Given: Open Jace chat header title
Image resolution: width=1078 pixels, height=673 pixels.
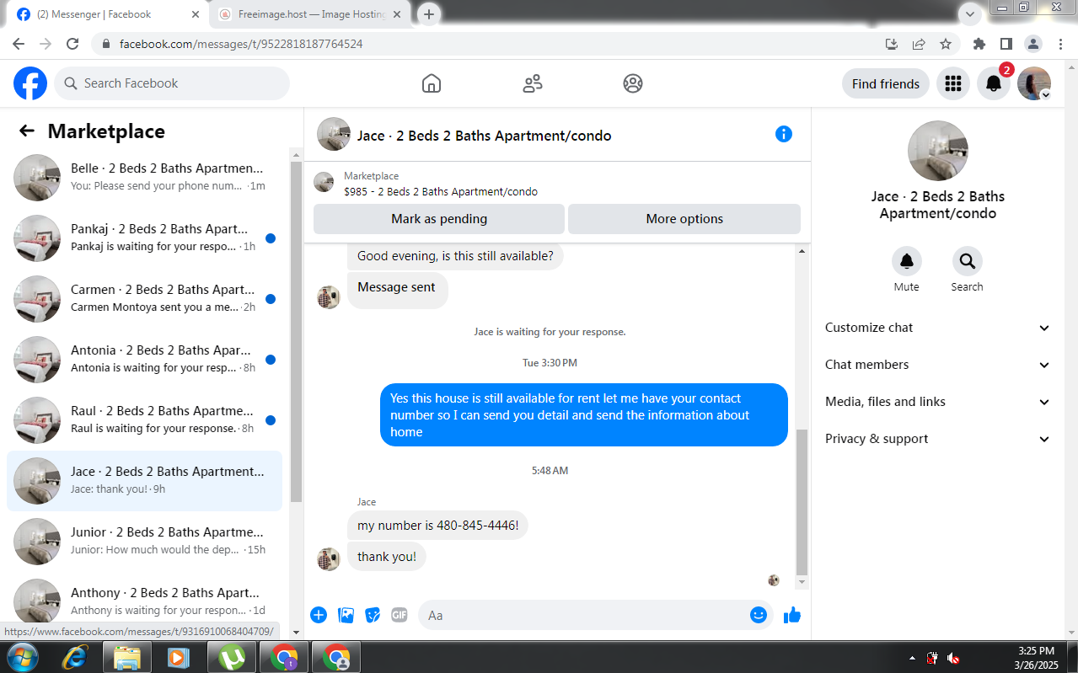Looking at the screenshot, I should [x=485, y=136].
